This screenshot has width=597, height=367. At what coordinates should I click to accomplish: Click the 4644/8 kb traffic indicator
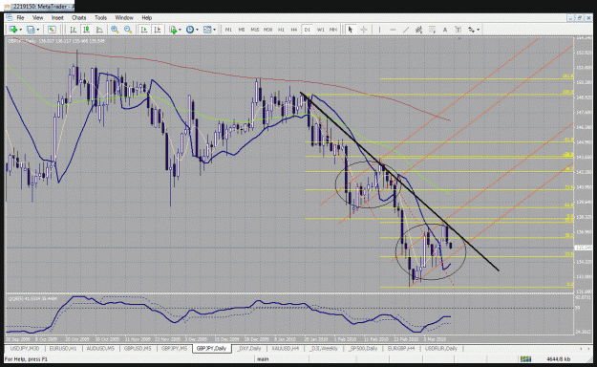[558, 359]
